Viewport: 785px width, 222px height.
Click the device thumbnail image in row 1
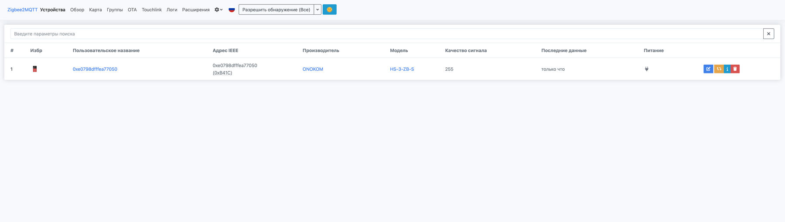pyautogui.click(x=35, y=69)
